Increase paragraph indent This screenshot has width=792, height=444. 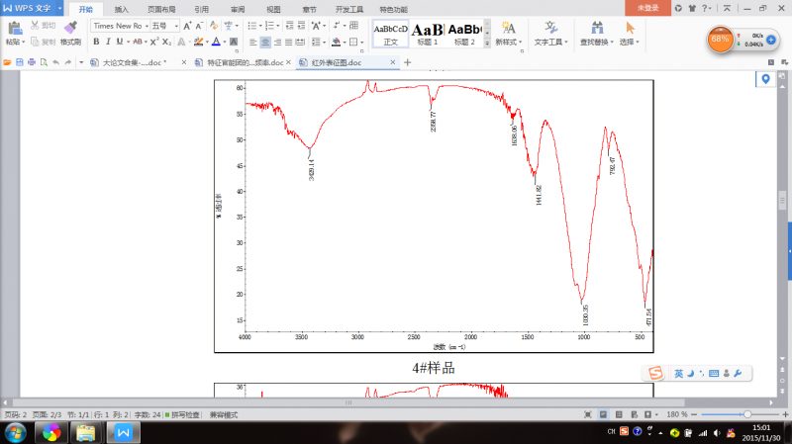click(x=301, y=26)
